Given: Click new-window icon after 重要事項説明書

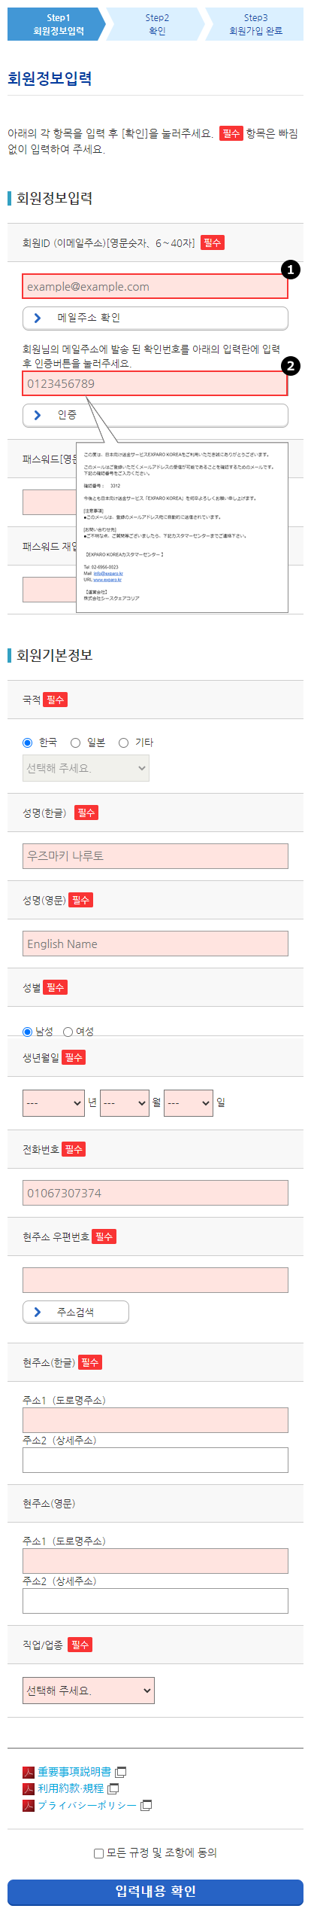Looking at the screenshot, I should (120, 1773).
